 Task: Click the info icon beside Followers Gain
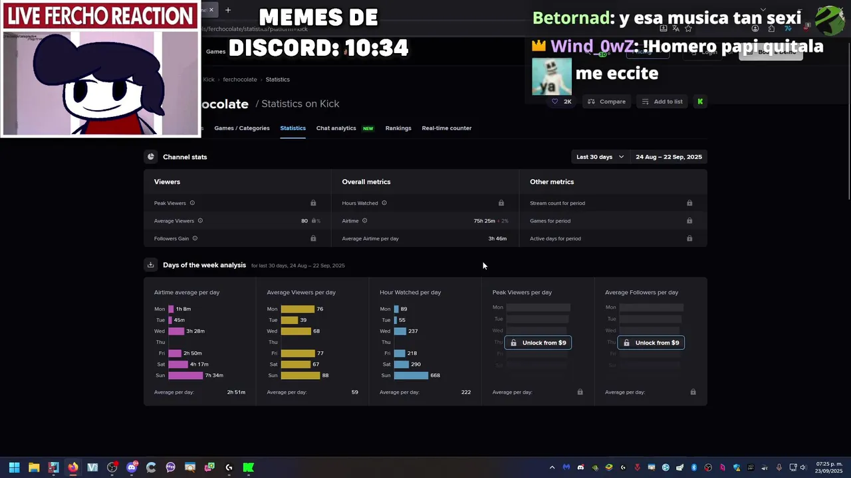pos(195,238)
